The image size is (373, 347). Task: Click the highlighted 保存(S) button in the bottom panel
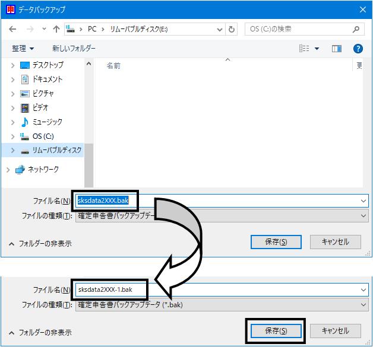pos(276,331)
